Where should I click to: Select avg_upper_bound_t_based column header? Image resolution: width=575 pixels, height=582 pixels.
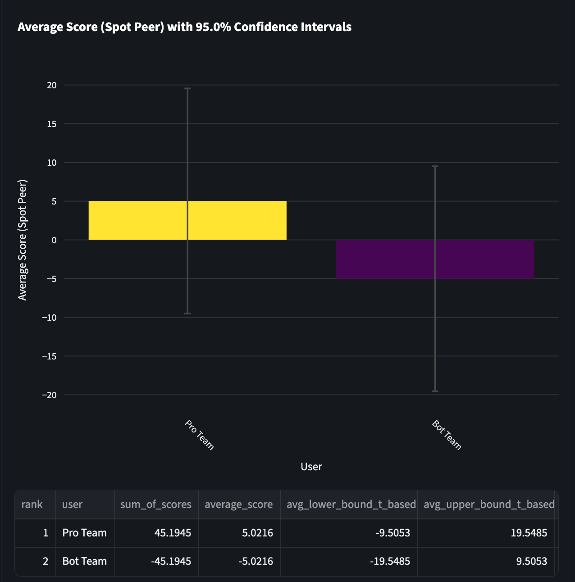[x=488, y=505]
